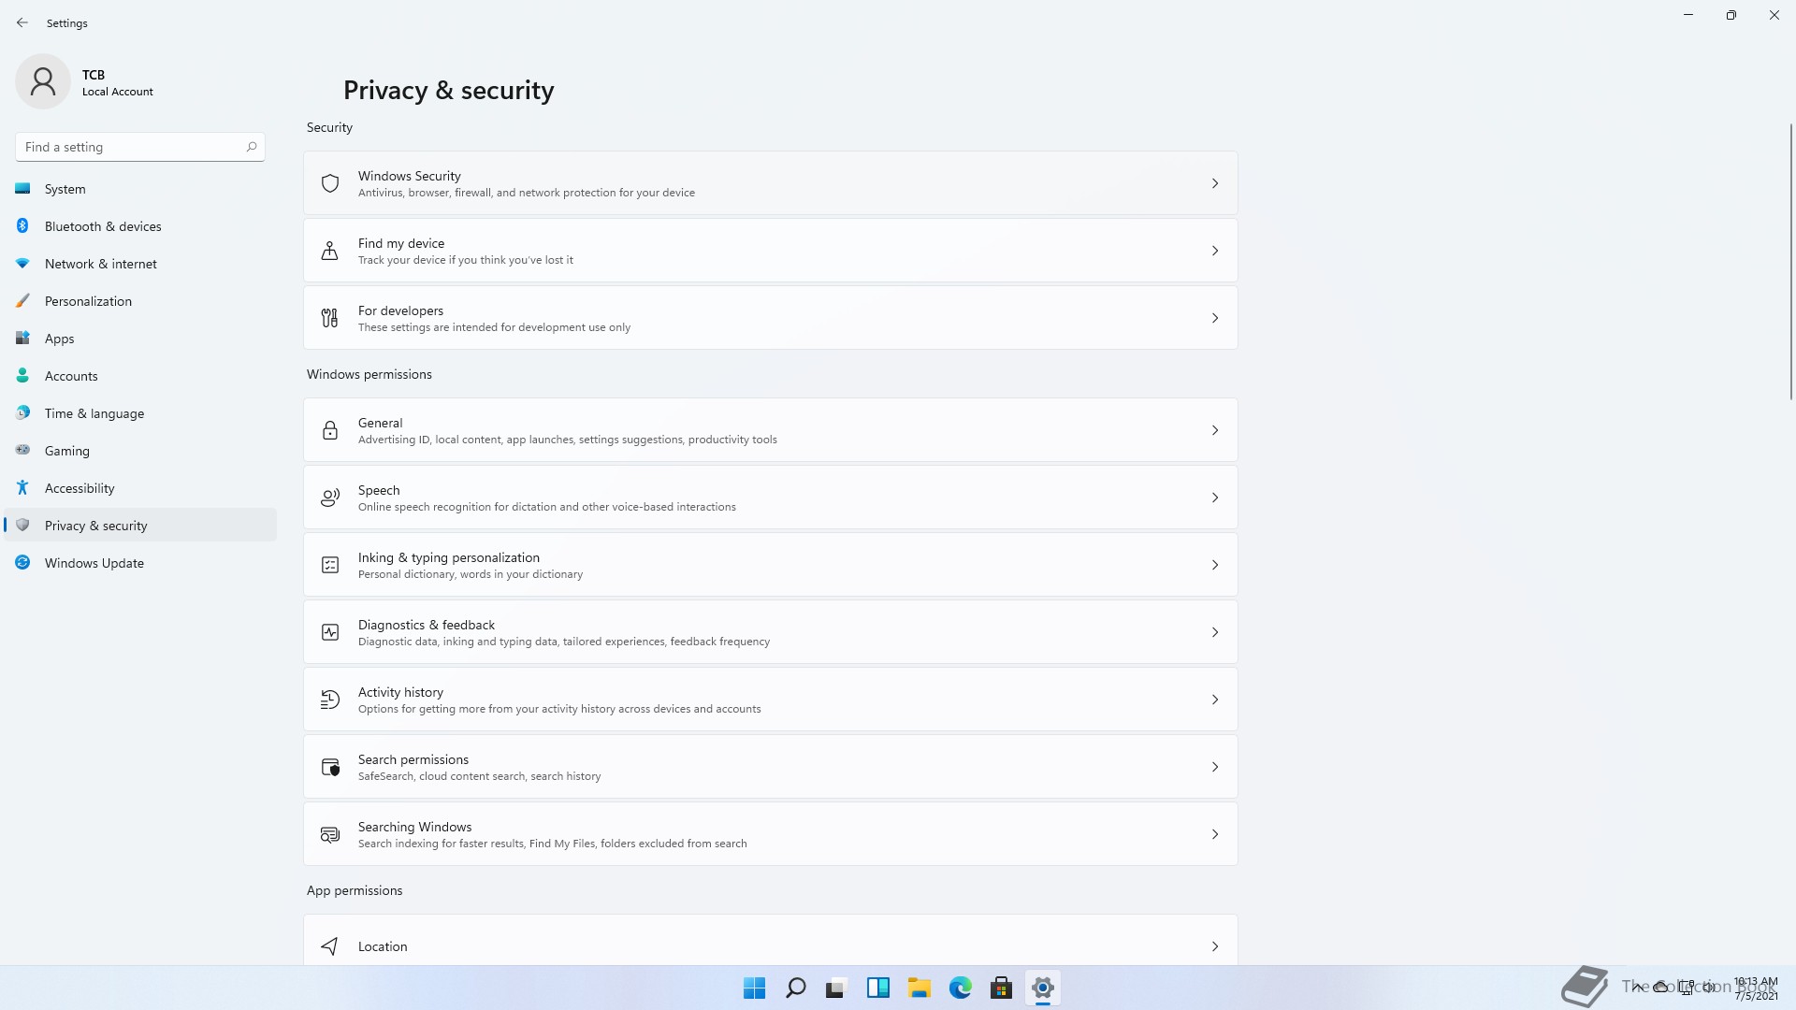The image size is (1796, 1010).
Task: Expand Location chevron
Action: click(1215, 946)
